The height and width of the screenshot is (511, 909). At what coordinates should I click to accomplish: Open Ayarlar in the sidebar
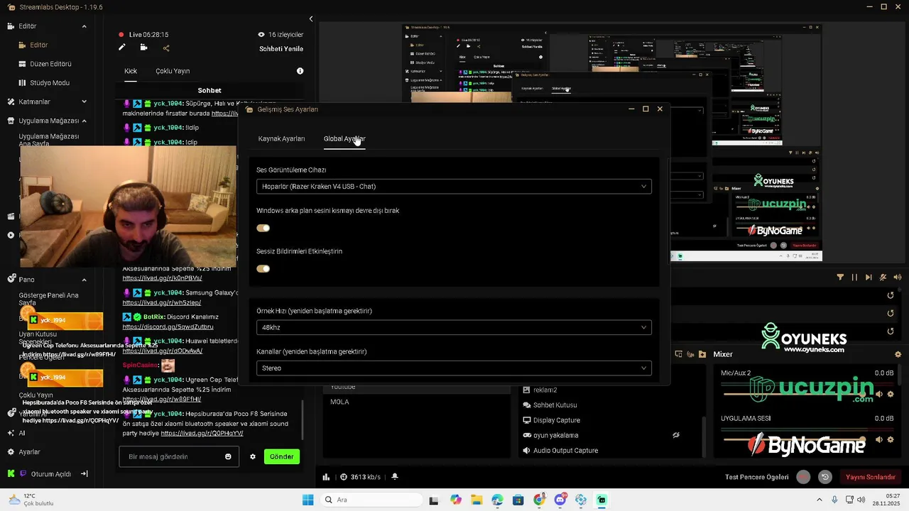click(x=29, y=452)
